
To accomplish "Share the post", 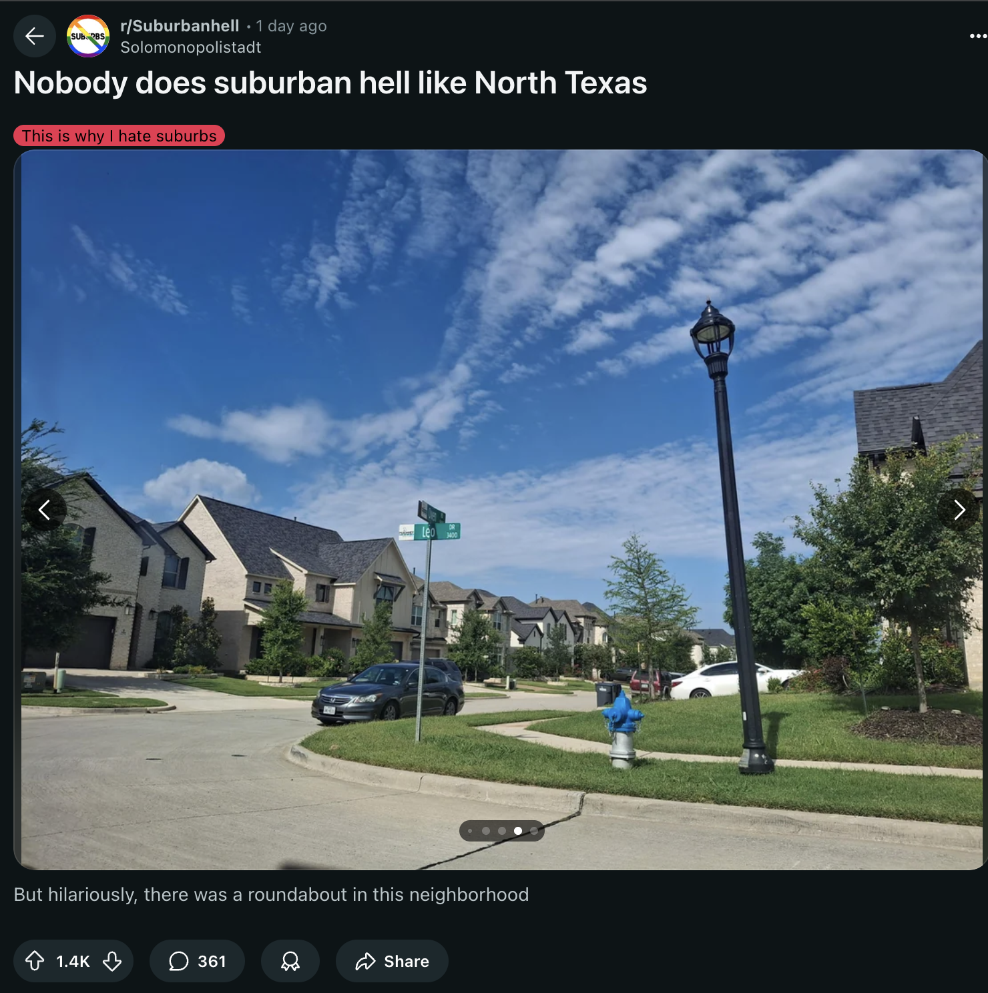I will coord(392,961).
